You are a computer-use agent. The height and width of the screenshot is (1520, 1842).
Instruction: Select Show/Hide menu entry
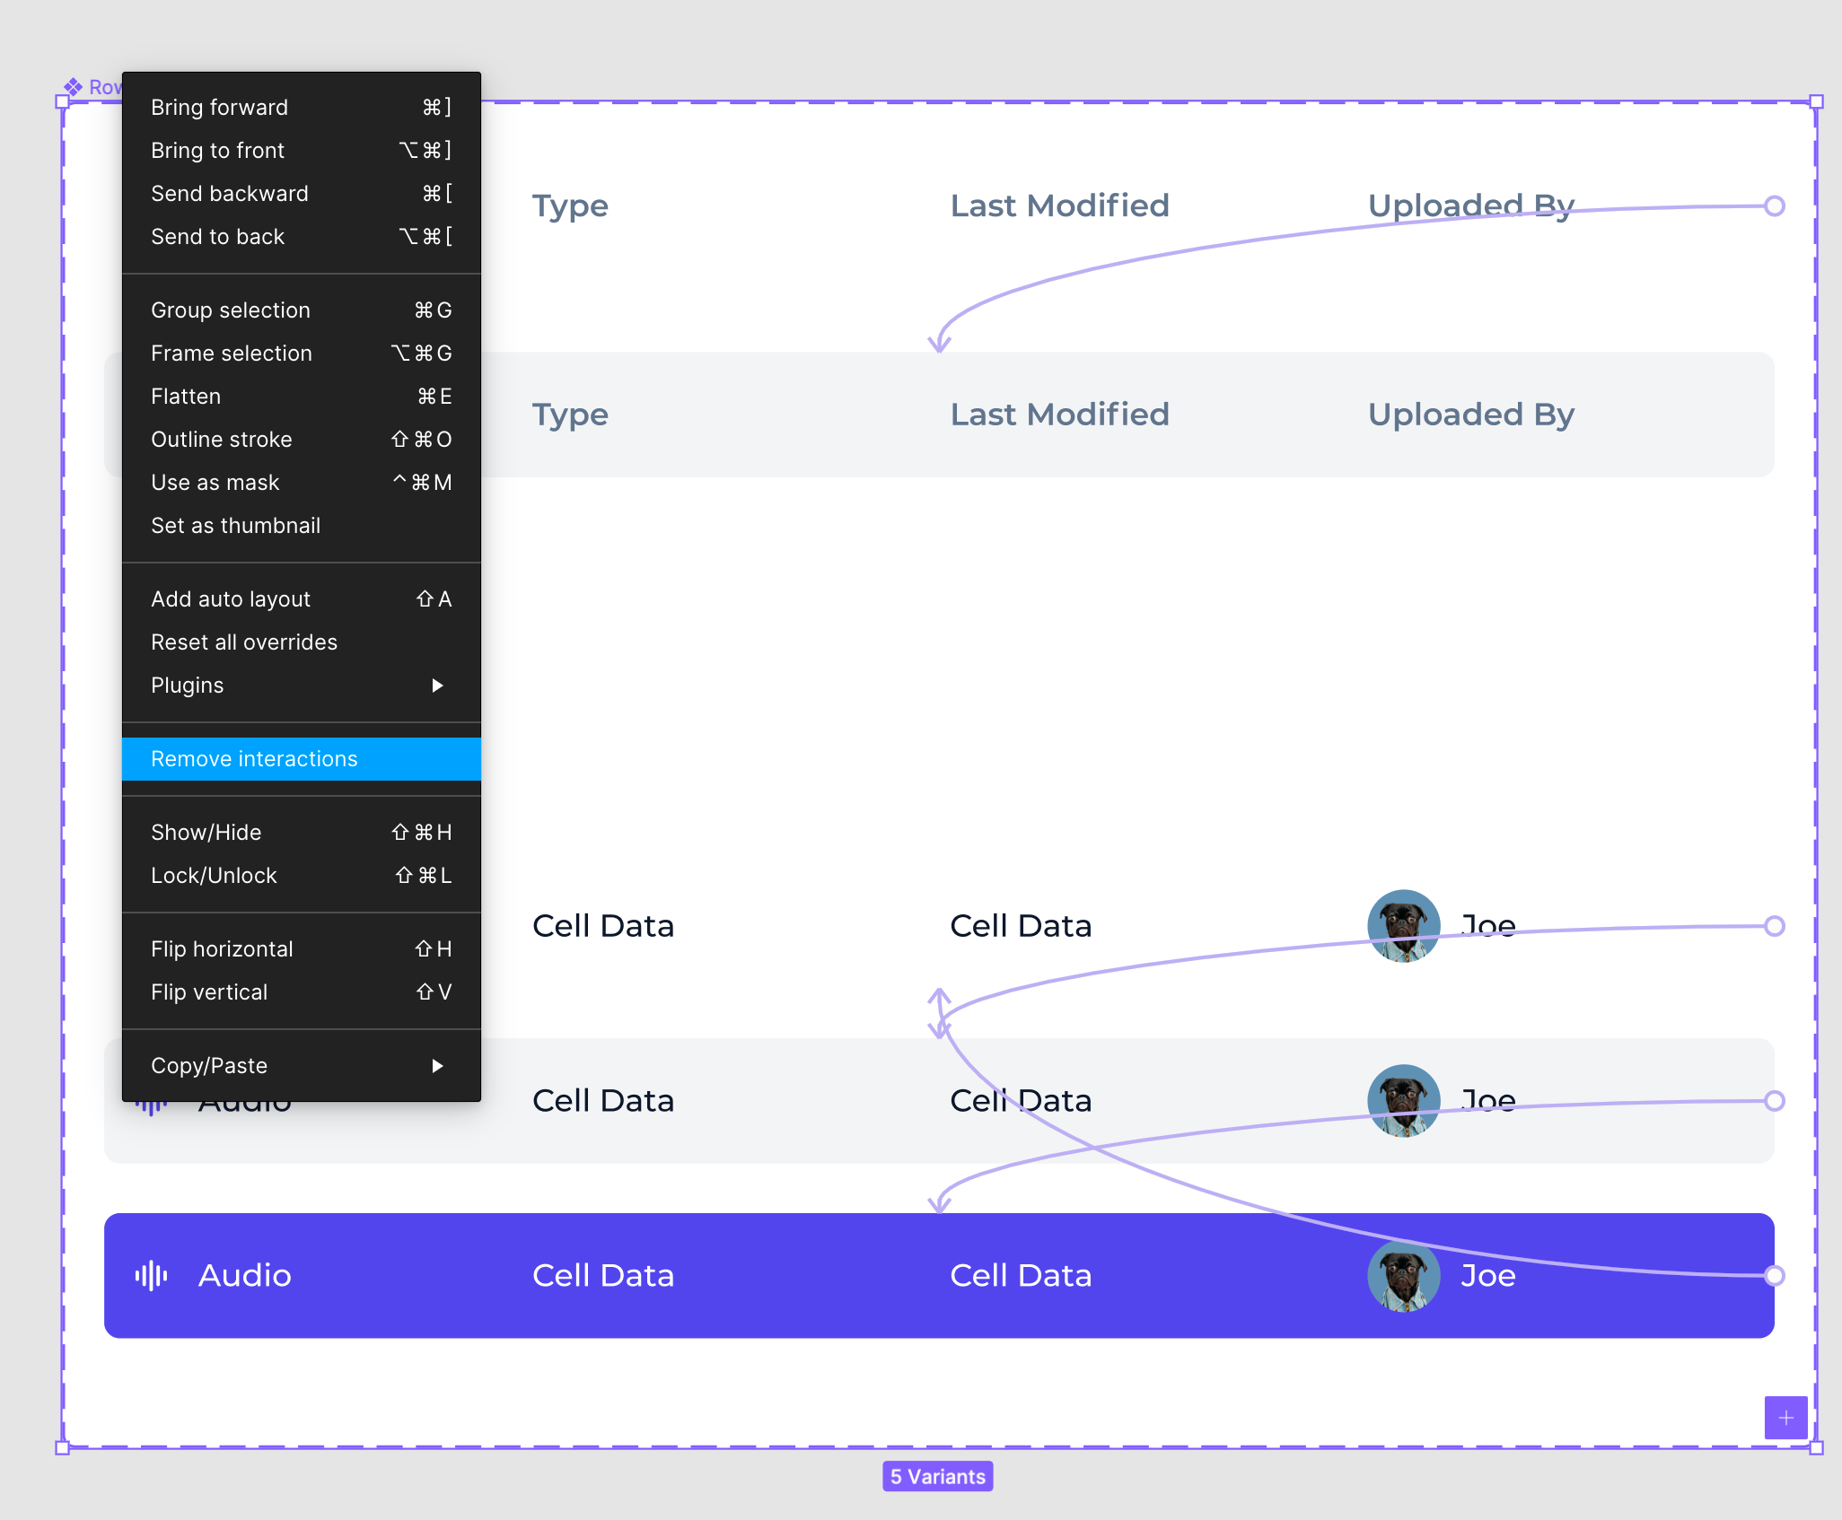click(x=301, y=833)
